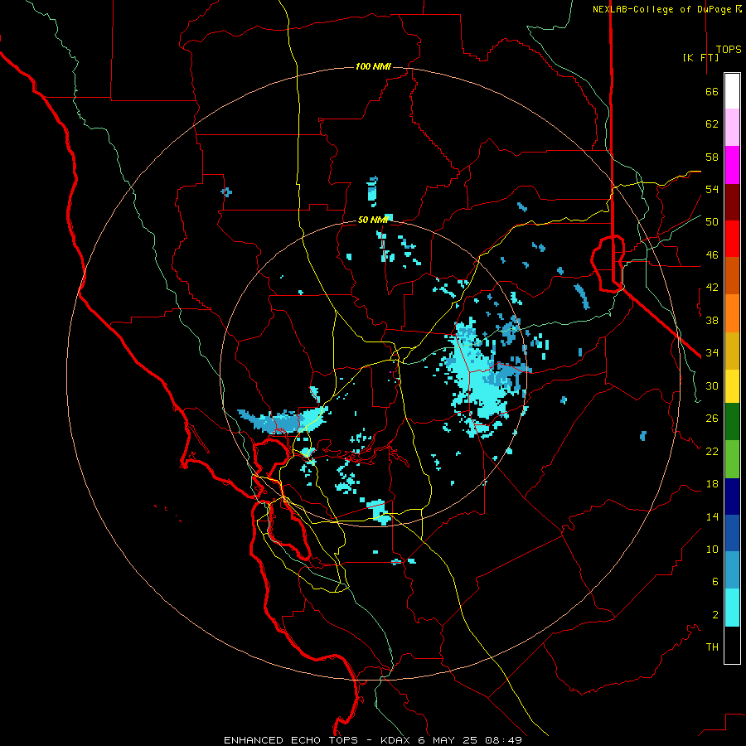Viewport: 746px width, 746px height.
Task: Pick the dark orange legend swatch
Action: (732, 276)
